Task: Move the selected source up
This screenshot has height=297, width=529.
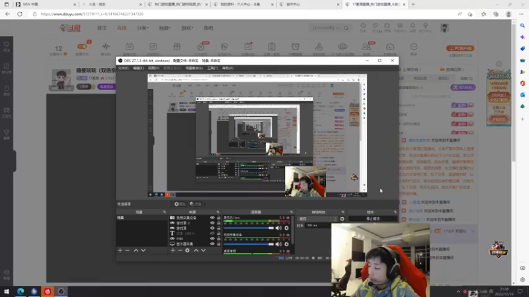Action: click(x=196, y=250)
